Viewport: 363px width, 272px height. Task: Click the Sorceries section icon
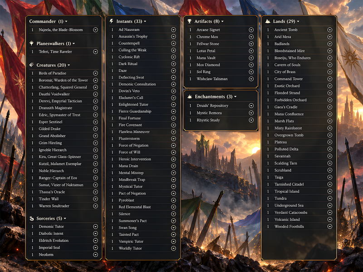(32, 218)
